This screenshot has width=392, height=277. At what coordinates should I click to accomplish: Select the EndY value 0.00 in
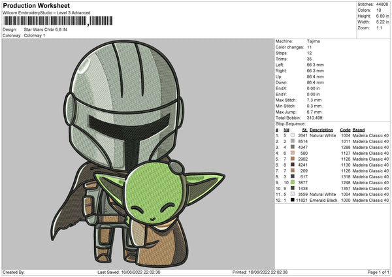[x=313, y=94]
